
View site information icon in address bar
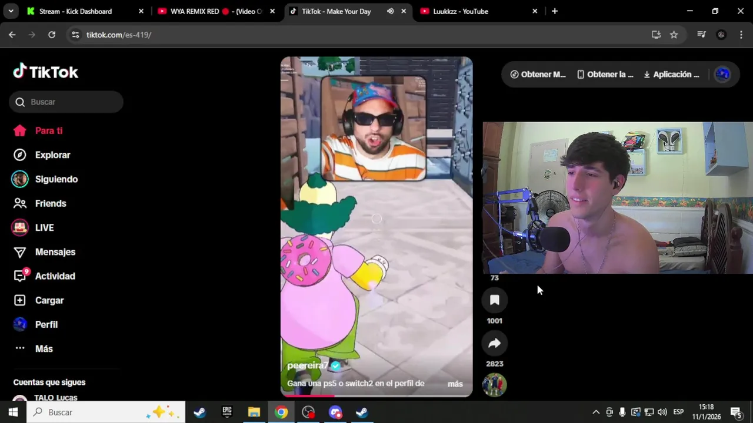pos(75,35)
